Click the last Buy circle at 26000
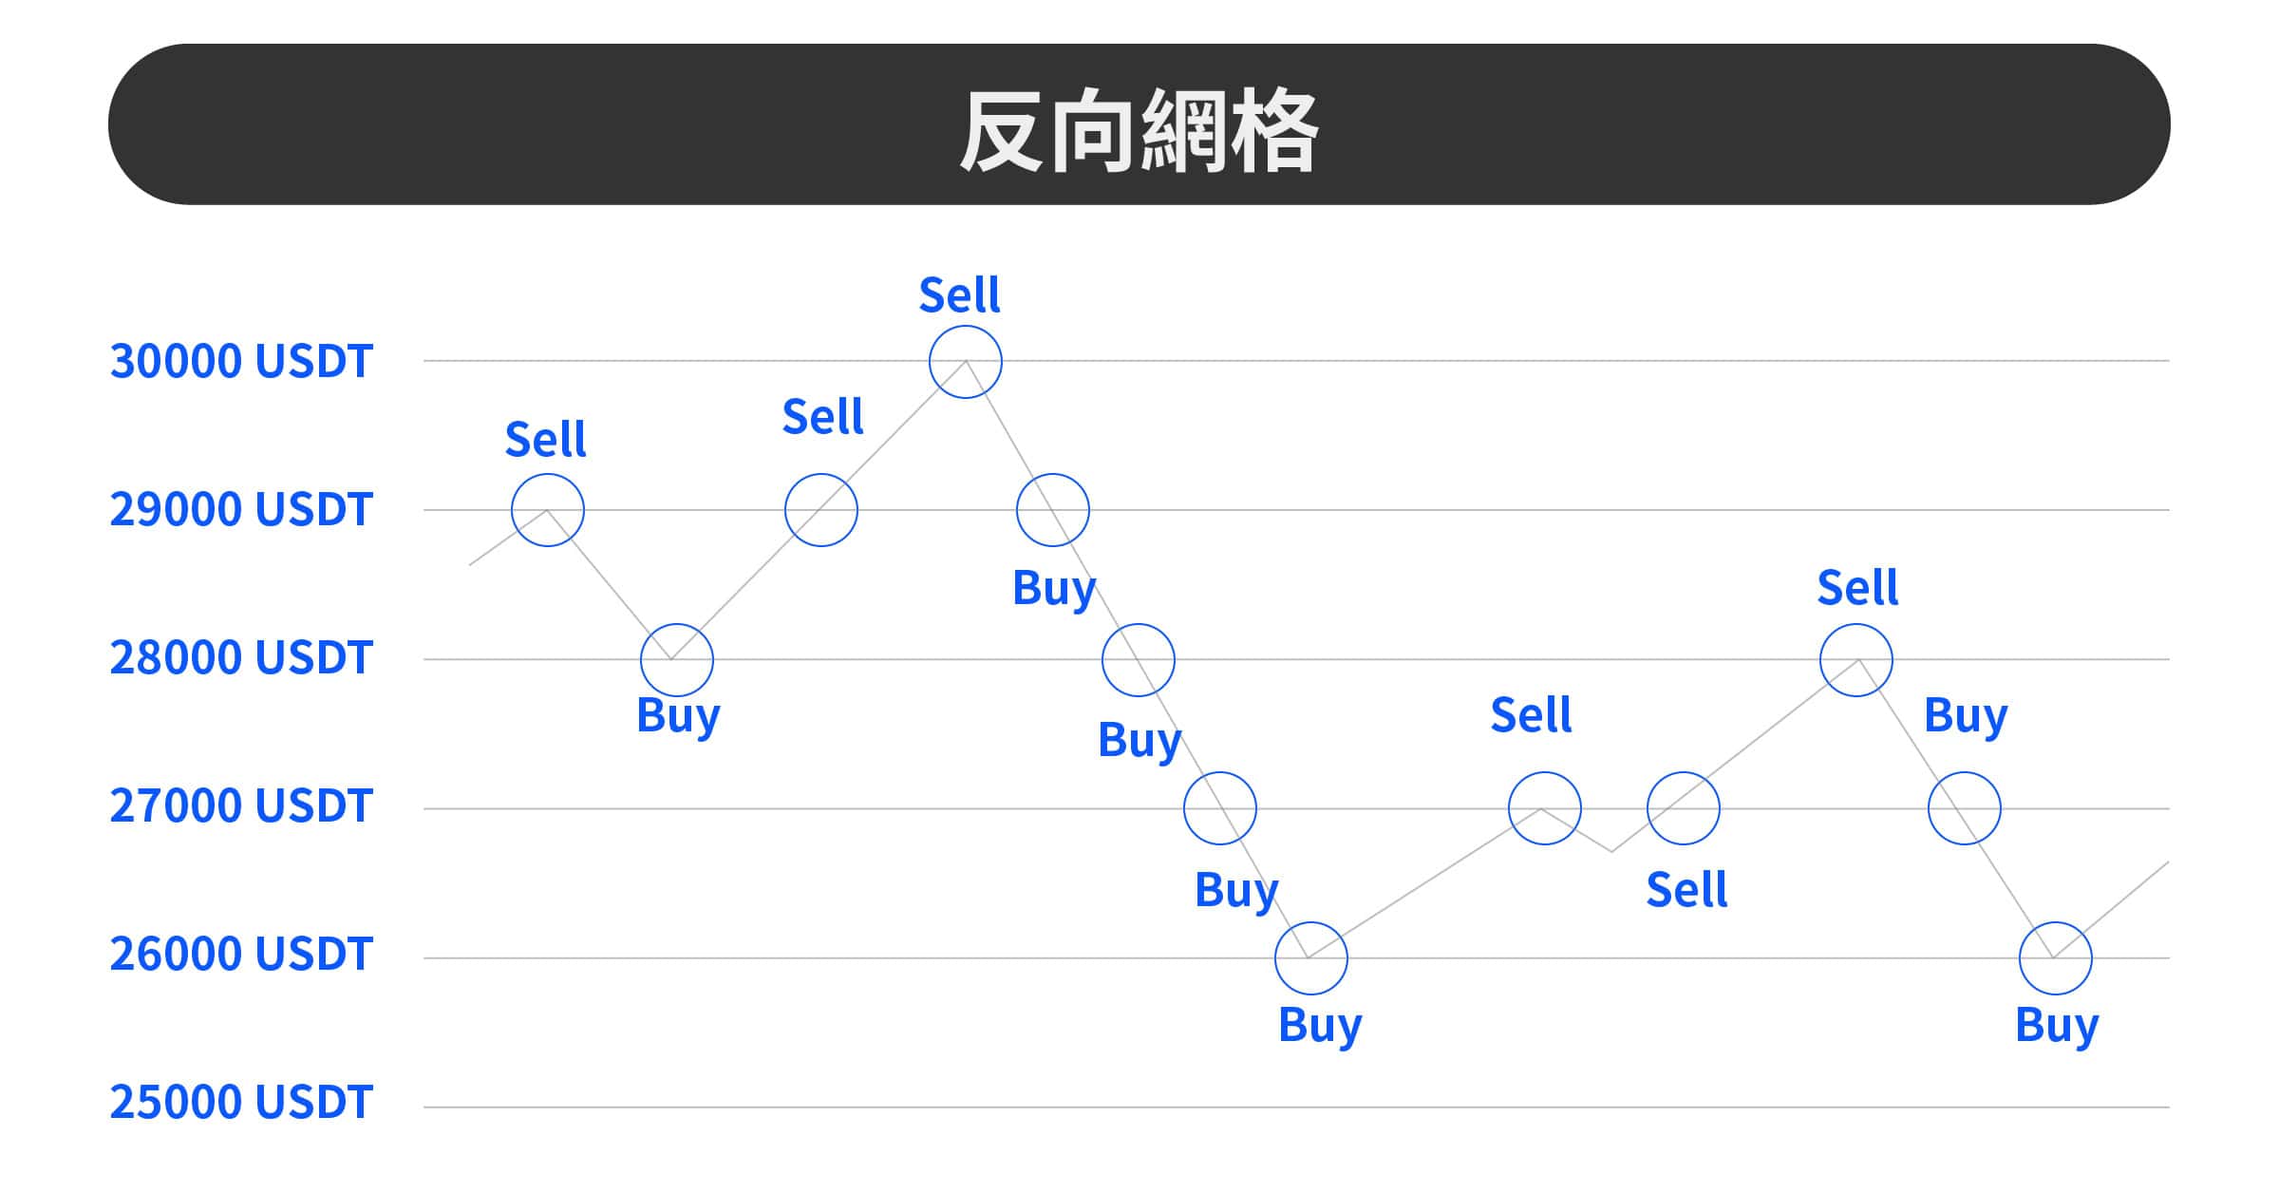Image resolution: width=2279 pixels, height=1193 pixels. pyautogui.click(x=2056, y=958)
